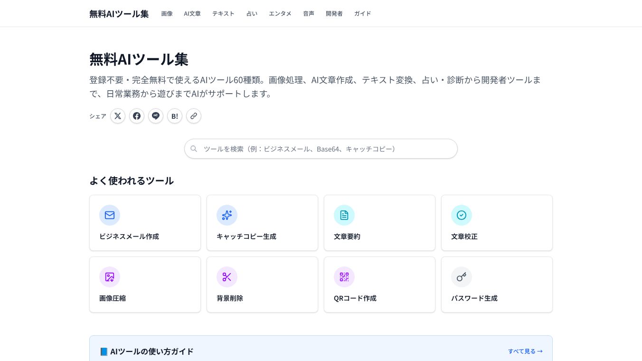Open the QRコード作成 QR icon
642x361 pixels.
pos(344,277)
